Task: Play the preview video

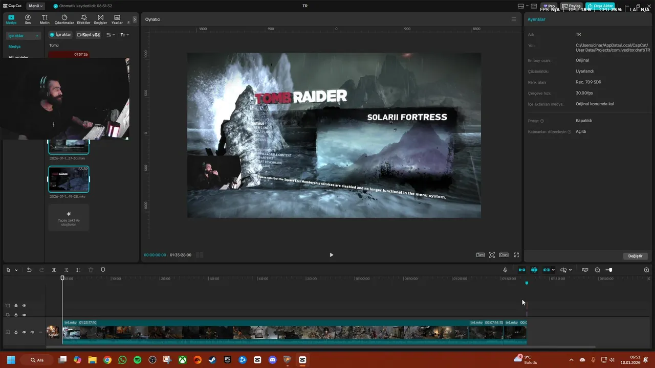Action: click(331, 255)
